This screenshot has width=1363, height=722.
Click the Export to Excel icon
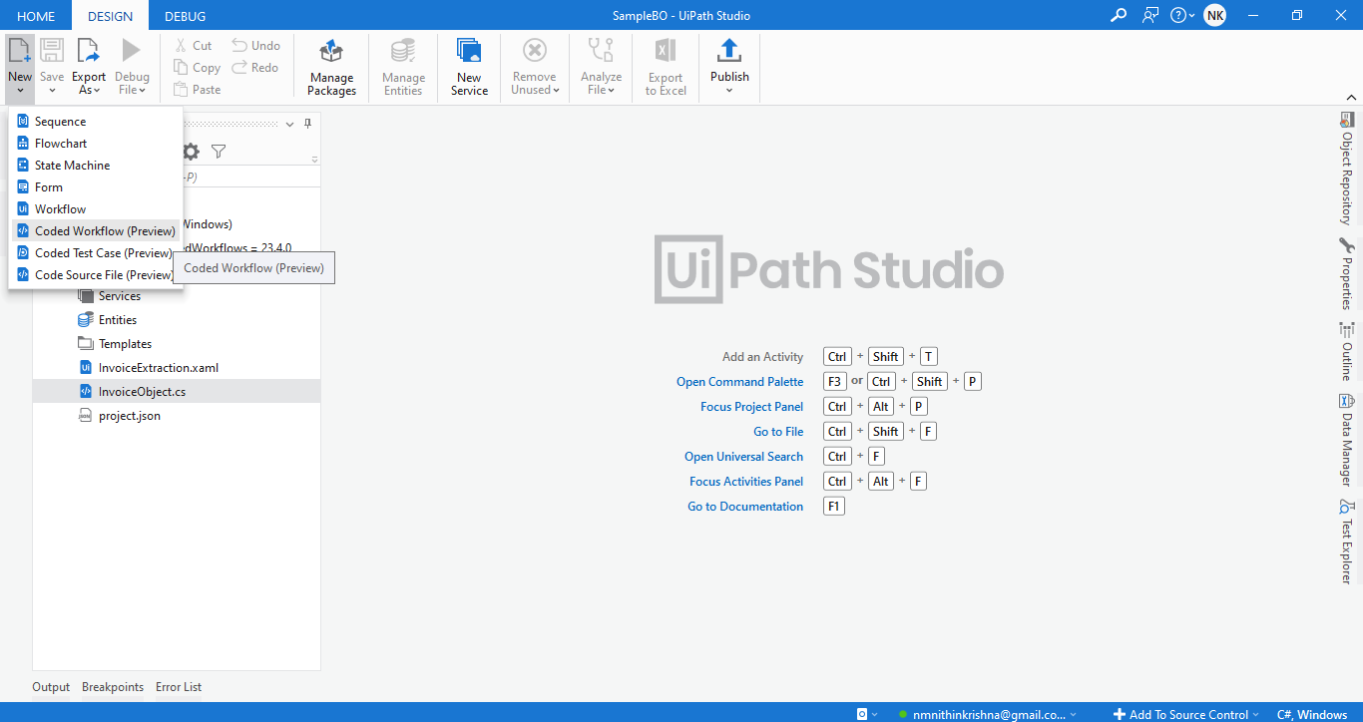pyautogui.click(x=666, y=51)
